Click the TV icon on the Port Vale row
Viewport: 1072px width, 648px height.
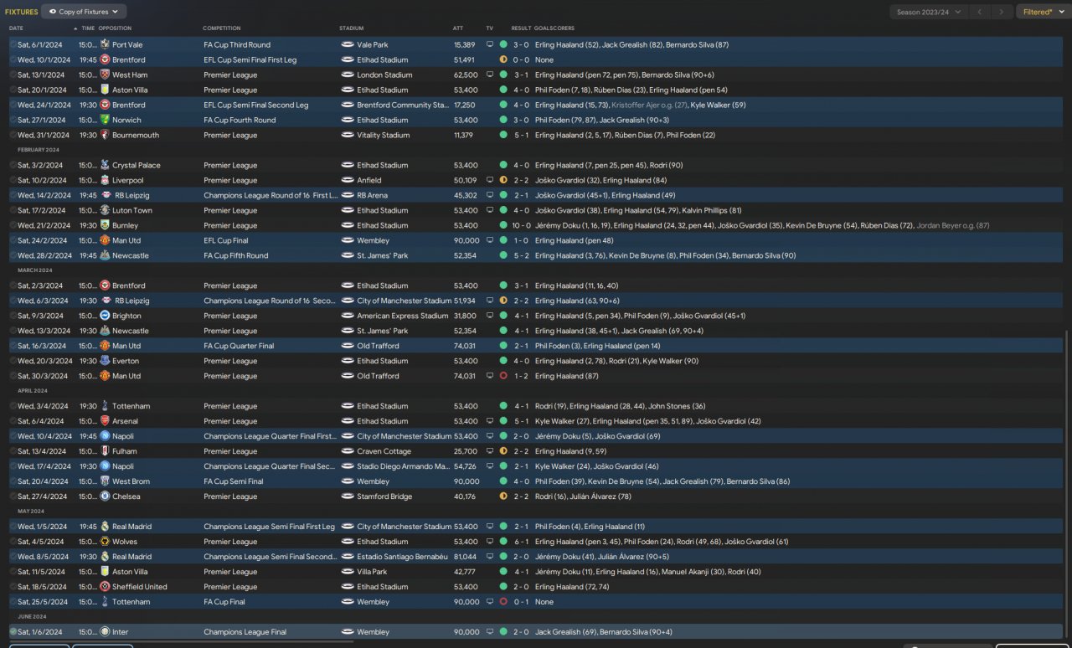tap(490, 44)
